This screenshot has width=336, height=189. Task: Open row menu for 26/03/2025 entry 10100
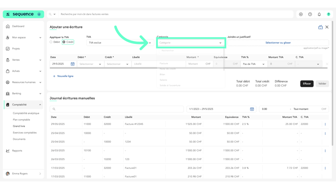325,151
